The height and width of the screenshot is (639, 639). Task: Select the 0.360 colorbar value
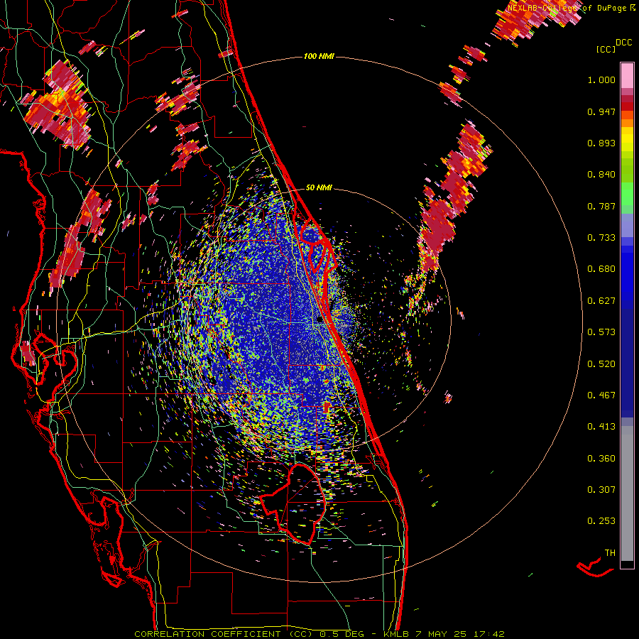[x=601, y=459]
